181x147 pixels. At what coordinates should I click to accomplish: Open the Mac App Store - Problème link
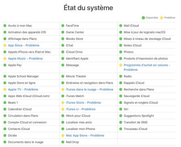pyautogui.click(x=85, y=136)
